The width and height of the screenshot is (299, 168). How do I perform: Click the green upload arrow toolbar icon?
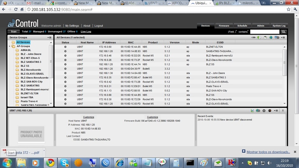pos(259,38)
